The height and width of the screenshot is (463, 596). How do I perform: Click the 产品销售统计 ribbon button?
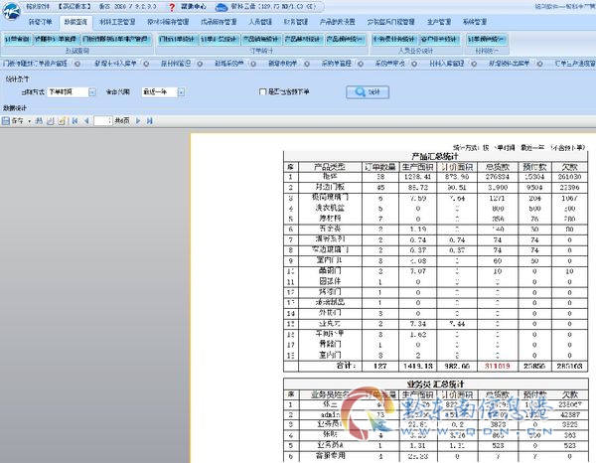click(261, 39)
